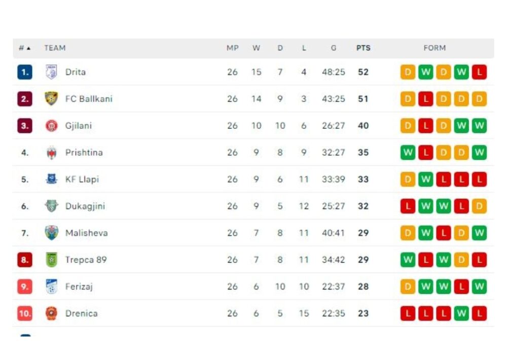
Task: Open the Malisheva club crest
Action: [x=51, y=233]
